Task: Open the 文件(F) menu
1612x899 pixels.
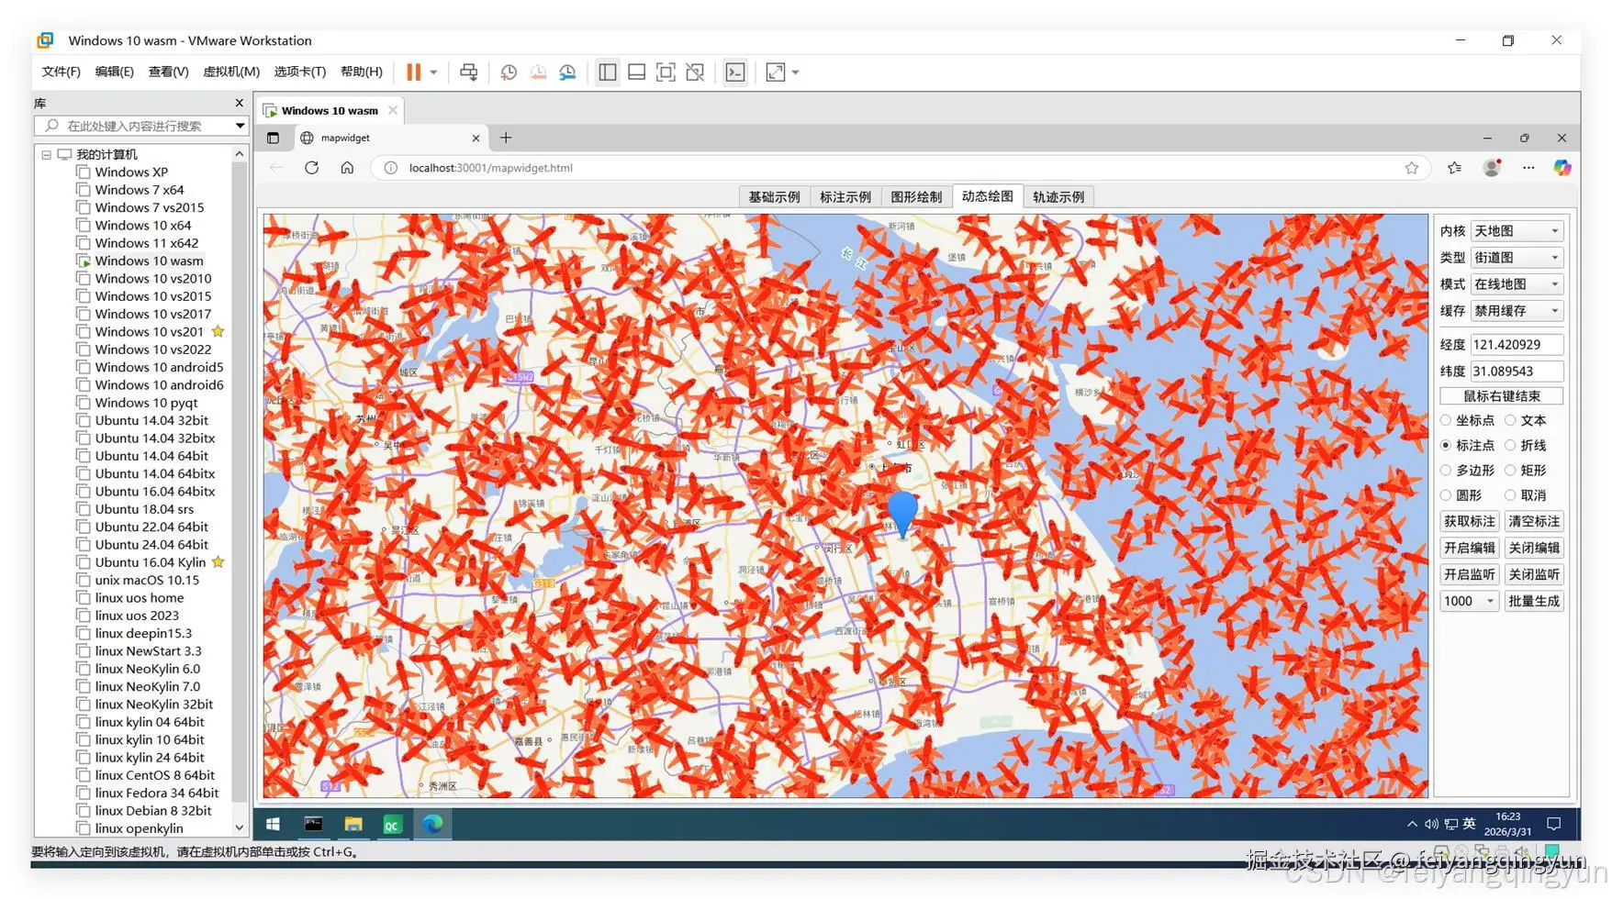Action: [x=62, y=72]
